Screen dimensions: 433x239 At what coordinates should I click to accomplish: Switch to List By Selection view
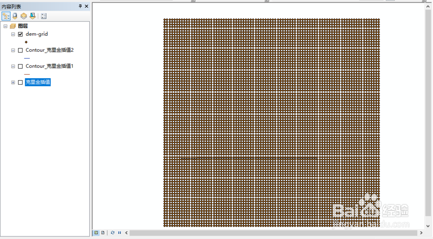32,16
